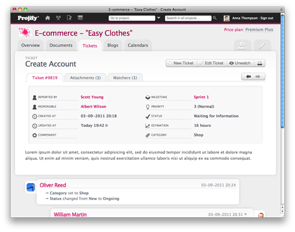Print the ticket using the printer icon
This screenshot has height=232, width=295.
(x=260, y=63)
